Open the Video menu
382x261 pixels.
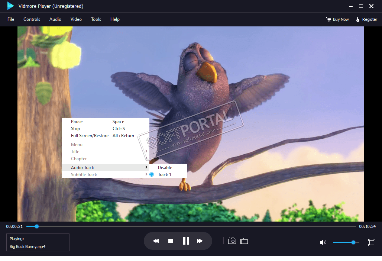(76, 19)
